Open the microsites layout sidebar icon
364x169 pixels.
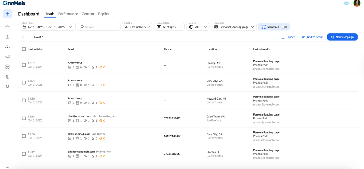tap(7, 67)
